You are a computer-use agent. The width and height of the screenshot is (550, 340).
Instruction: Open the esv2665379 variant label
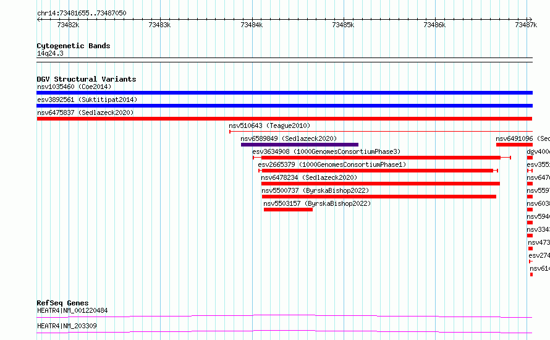coord(332,164)
